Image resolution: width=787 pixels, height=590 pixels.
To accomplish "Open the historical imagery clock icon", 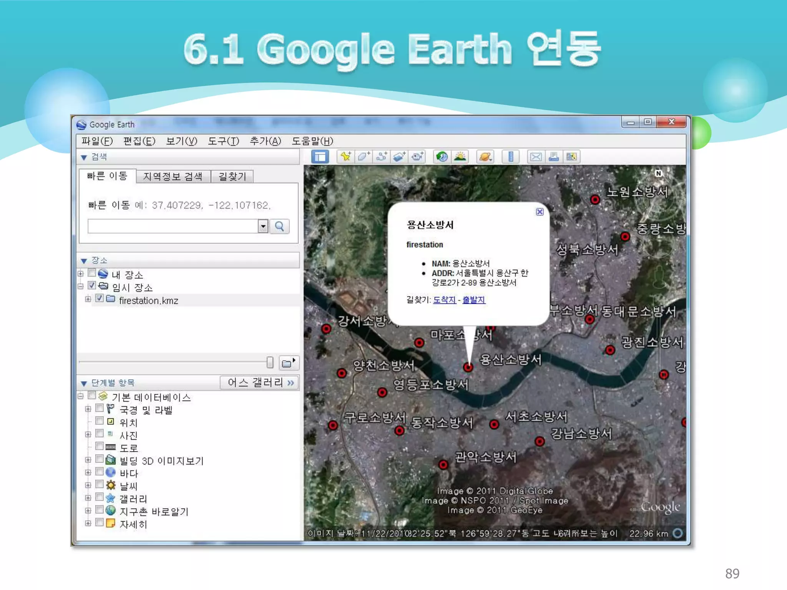I will point(442,157).
